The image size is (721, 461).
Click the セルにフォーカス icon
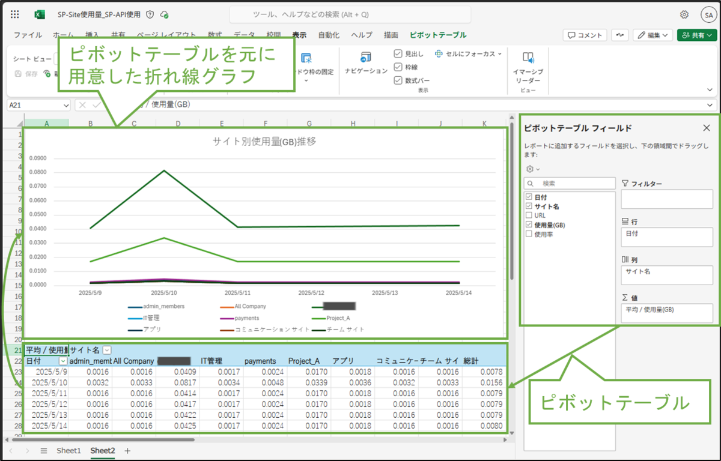click(x=439, y=53)
